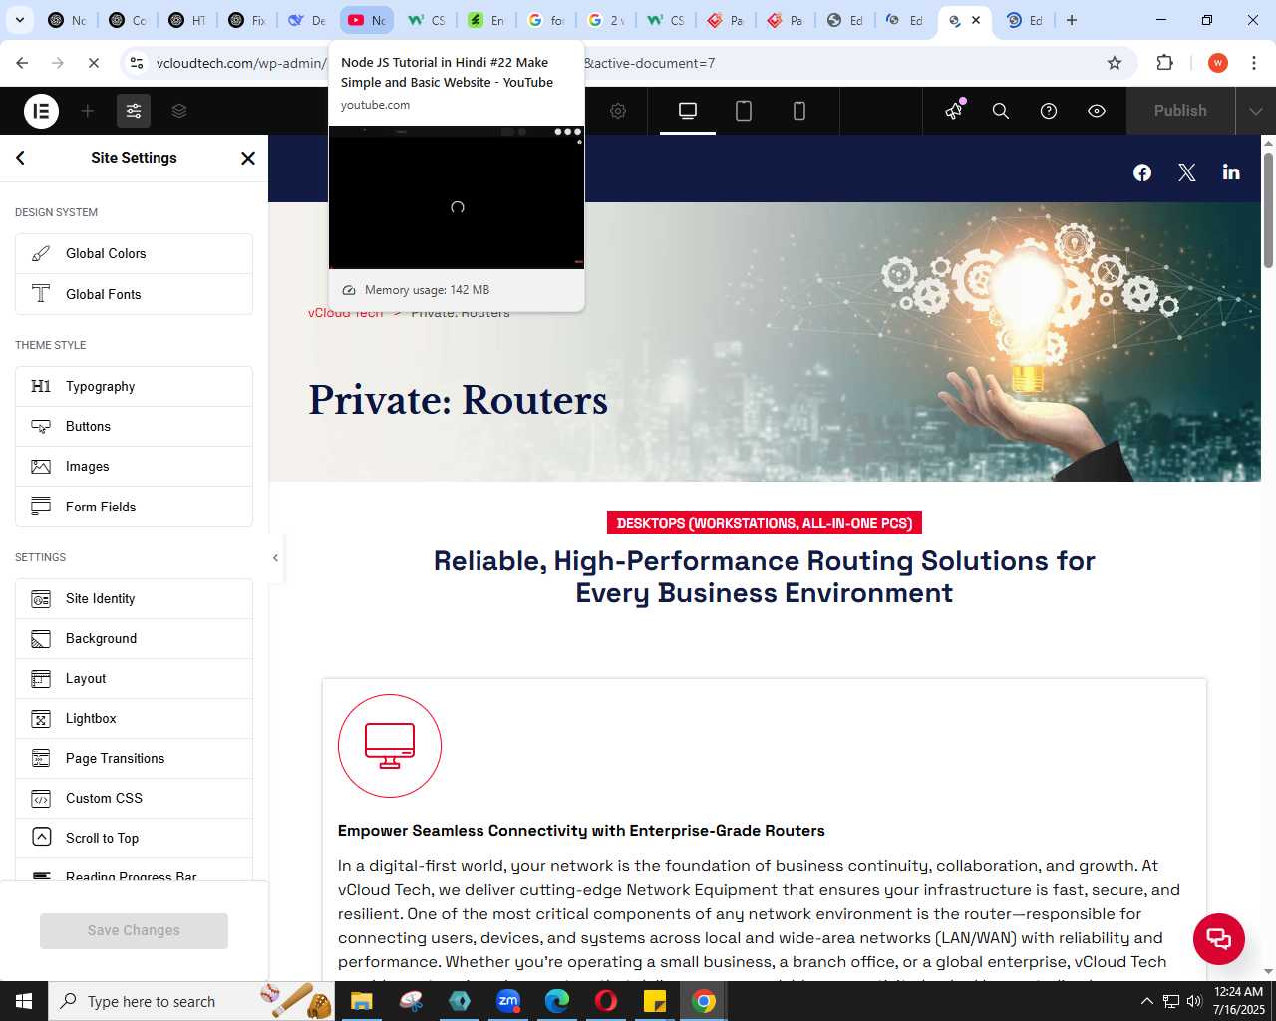The image size is (1276, 1021).
Task: Stop loading the page
Action: pyautogui.click(x=93, y=63)
